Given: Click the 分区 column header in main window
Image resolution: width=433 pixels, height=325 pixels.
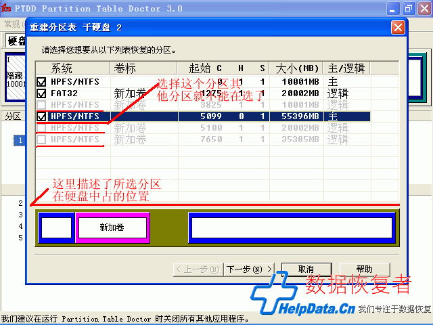Looking at the screenshot, I should (x=13, y=116).
